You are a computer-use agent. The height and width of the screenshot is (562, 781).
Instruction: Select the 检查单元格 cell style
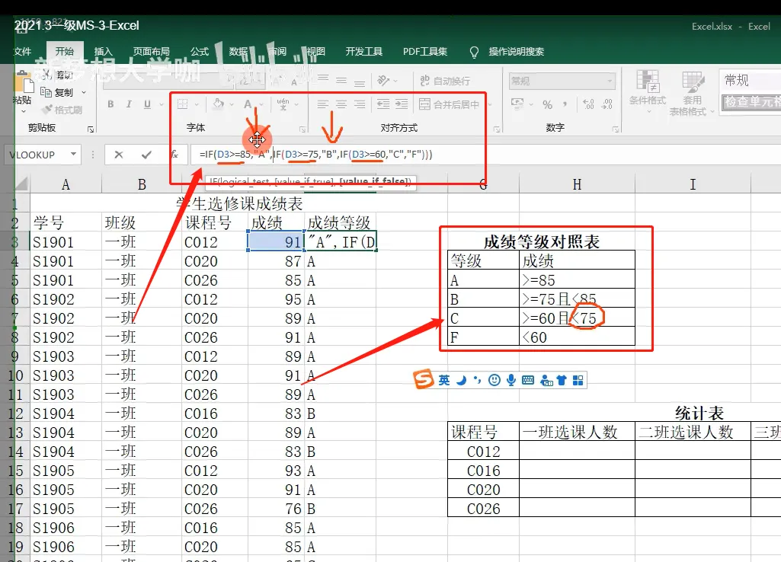[x=751, y=102]
